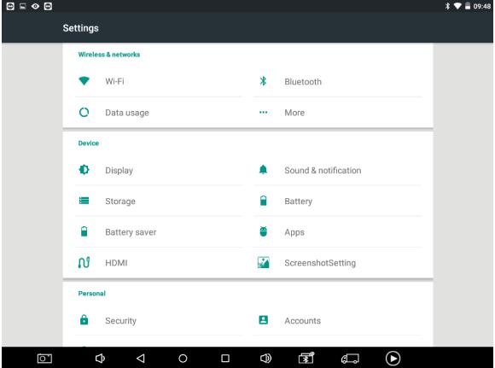Open recent apps square button
Viewport: 495px width, 368px height.
pyautogui.click(x=225, y=359)
